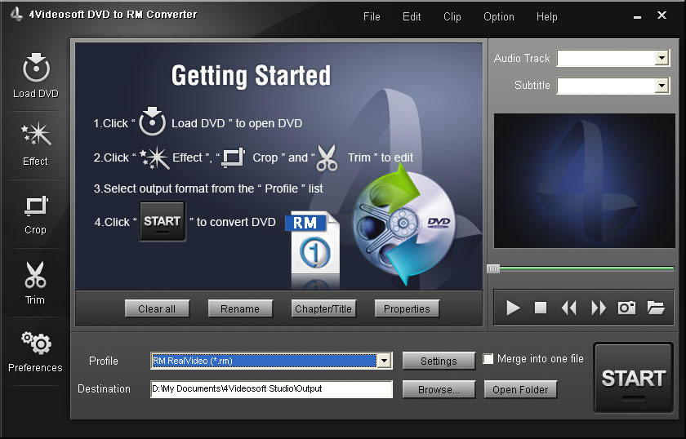
Task: Enable Merge into one file checkbox
Action: point(488,359)
